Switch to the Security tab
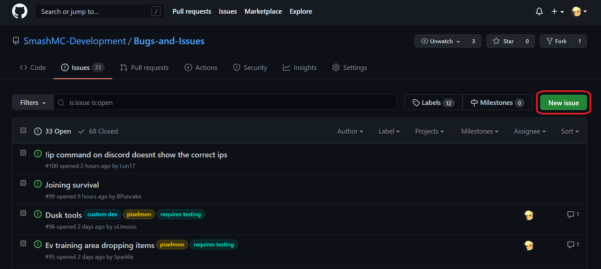 [250, 68]
